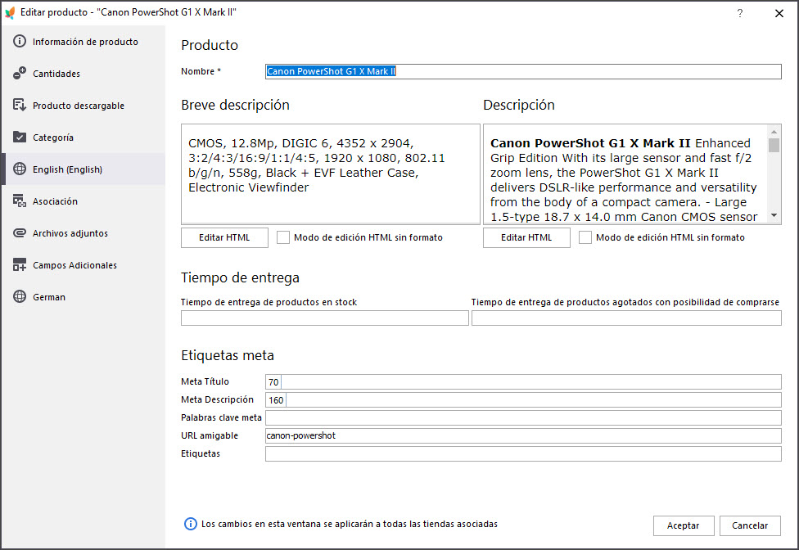Screen dimensions: 799x550
Task: Click the Categoría folder icon
Action: pyautogui.click(x=20, y=137)
